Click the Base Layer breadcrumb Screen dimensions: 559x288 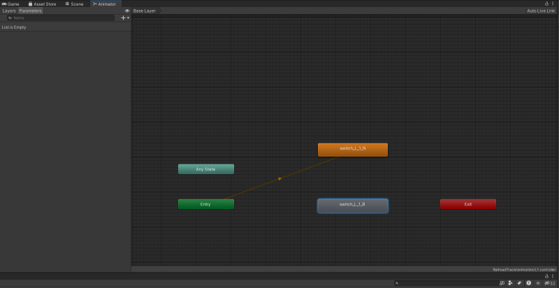(x=145, y=11)
